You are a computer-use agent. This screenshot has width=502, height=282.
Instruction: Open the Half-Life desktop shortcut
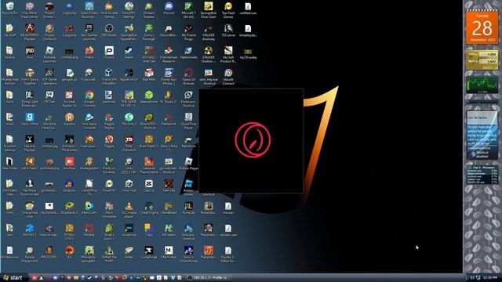[169, 186]
